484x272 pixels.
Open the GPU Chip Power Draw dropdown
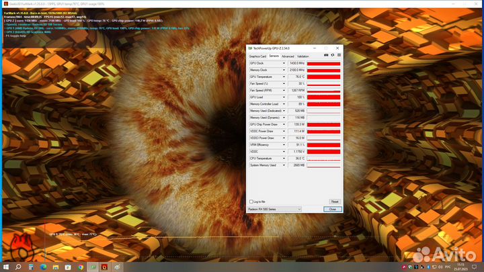284,124
